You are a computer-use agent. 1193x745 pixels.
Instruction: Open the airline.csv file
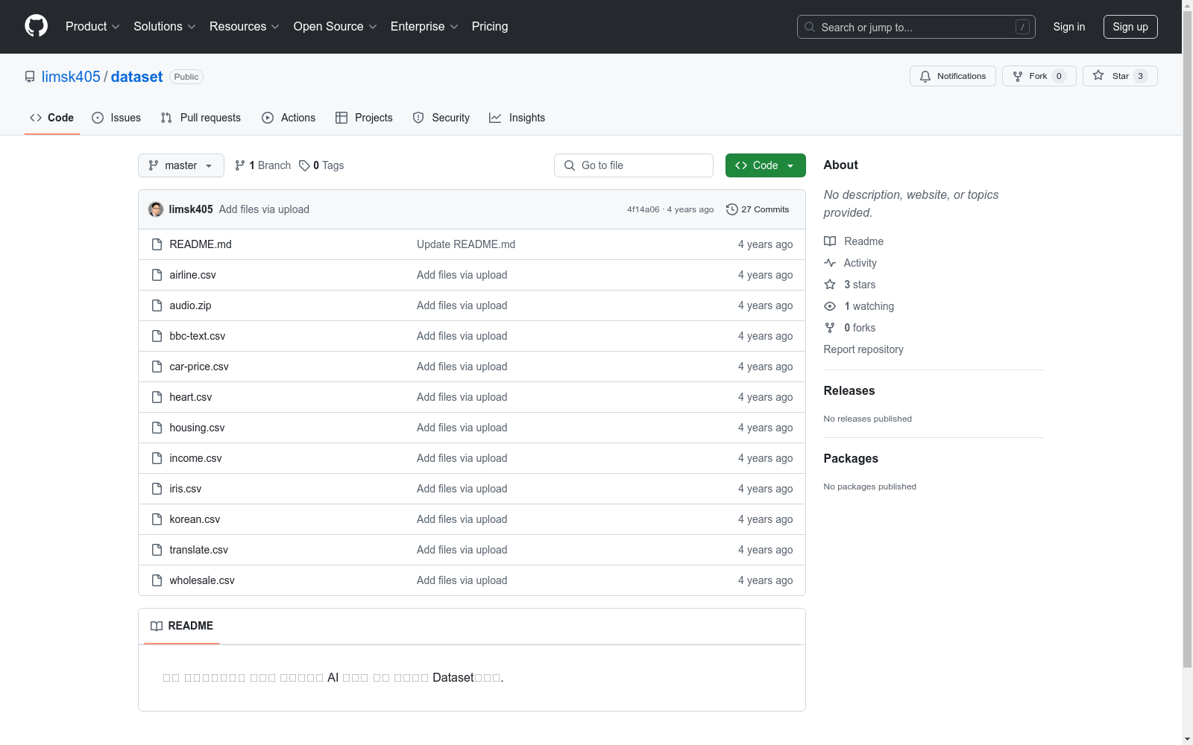tap(192, 275)
